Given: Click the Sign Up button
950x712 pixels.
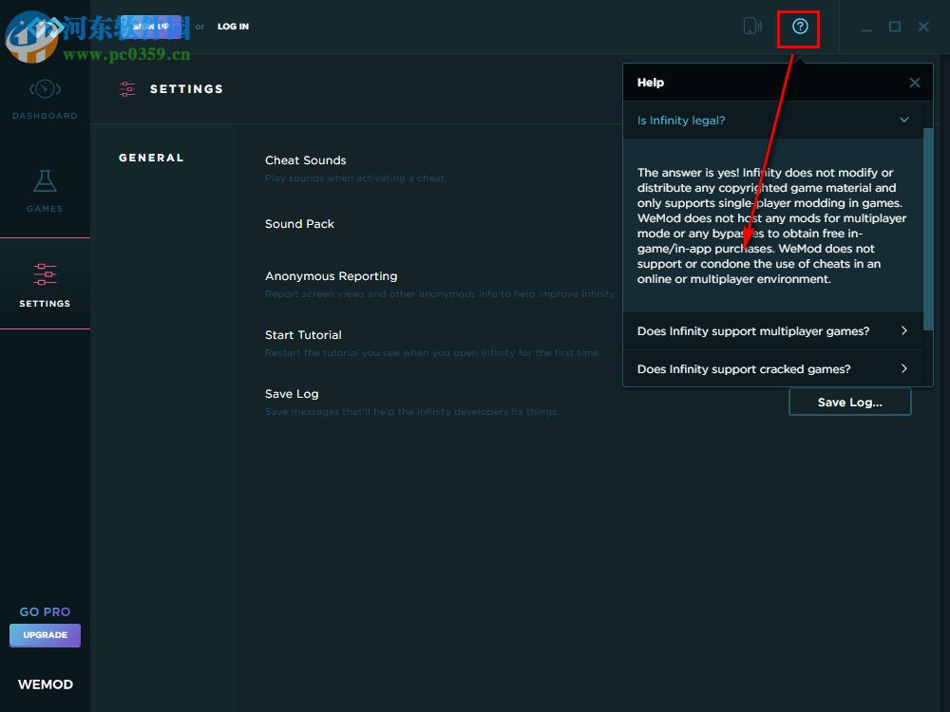Looking at the screenshot, I should click(150, 27).
